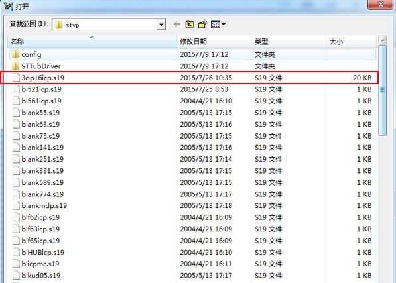Close the 打开 dialog
This screenshot has height=283, width=396.
(x=381, y=4)
